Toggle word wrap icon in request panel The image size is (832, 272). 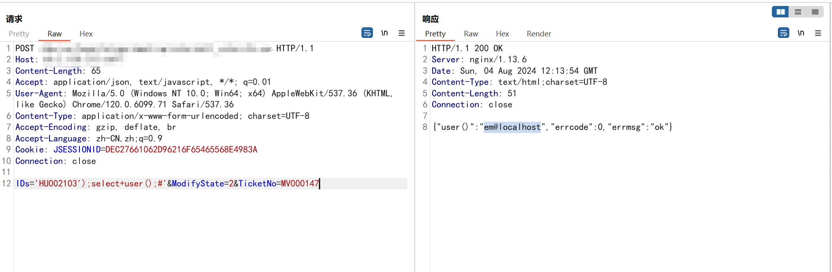tap(367, 33)
